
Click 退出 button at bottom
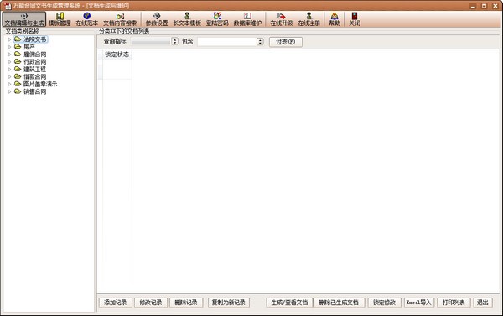[x=483, y=303]
